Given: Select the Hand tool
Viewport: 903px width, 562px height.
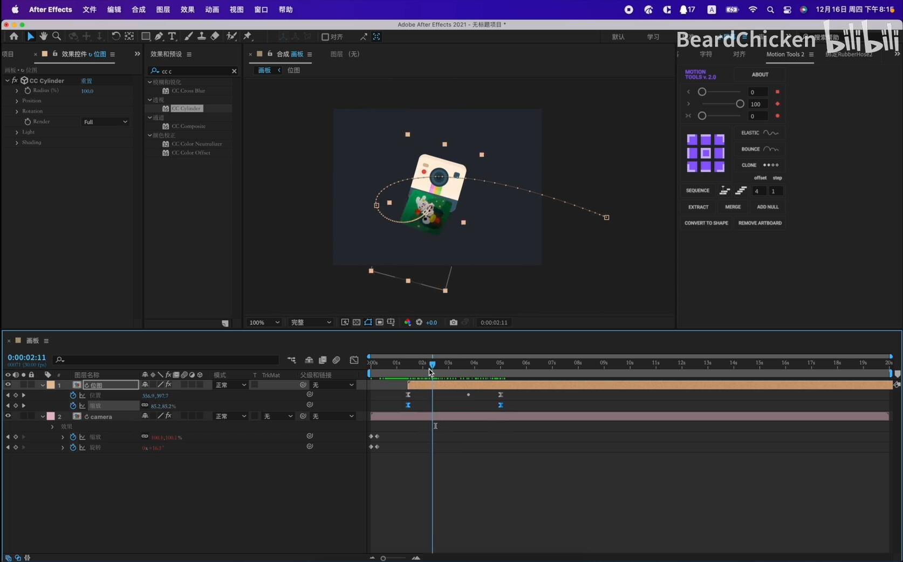Looking at the screenshot, I should tap(43, 37).
